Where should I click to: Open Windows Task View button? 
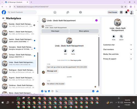(13, 102)
